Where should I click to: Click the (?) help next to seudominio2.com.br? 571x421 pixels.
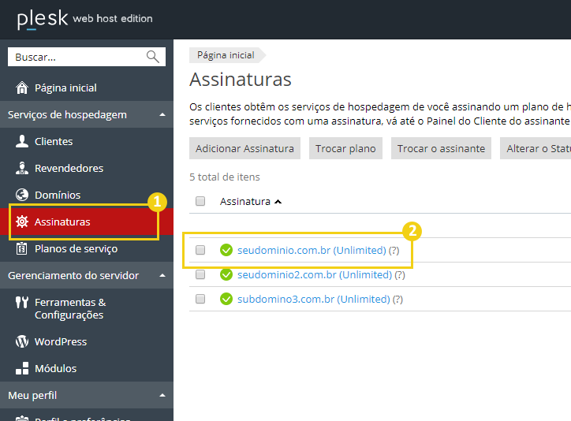[400, 274]
